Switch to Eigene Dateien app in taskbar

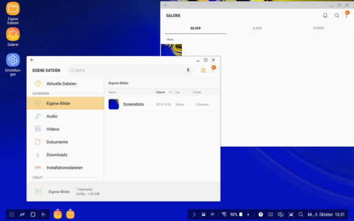(x=70, y=214)
